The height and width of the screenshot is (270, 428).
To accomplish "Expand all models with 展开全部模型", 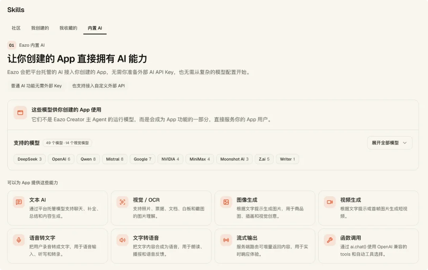I will 390,143.
